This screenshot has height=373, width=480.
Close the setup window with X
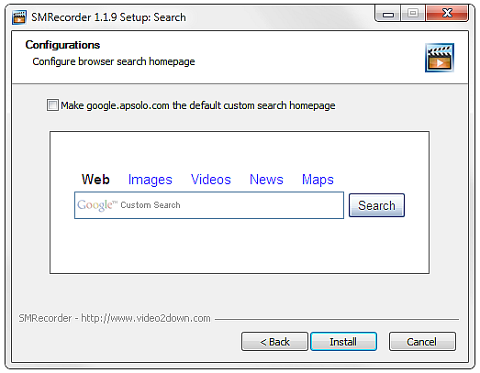[x=447, y=13]
